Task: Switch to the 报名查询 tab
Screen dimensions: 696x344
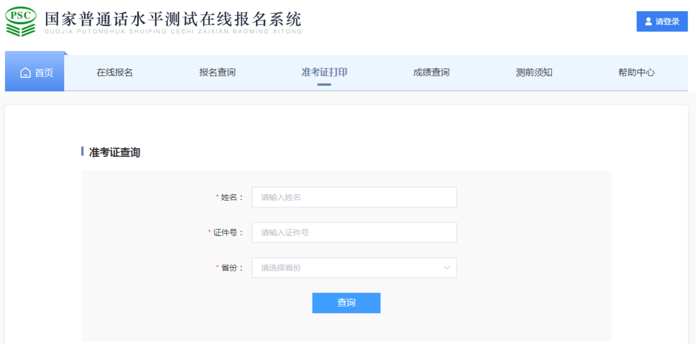Action: coord(217,73)
